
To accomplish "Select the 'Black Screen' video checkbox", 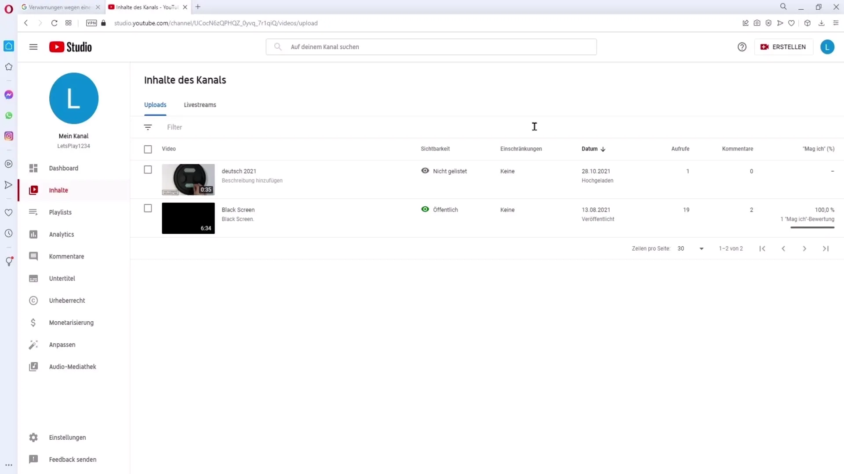I will pyautogui.click(x=148, y=209).
